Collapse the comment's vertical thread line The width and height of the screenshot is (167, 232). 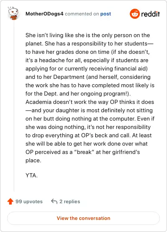click(14, 106)
